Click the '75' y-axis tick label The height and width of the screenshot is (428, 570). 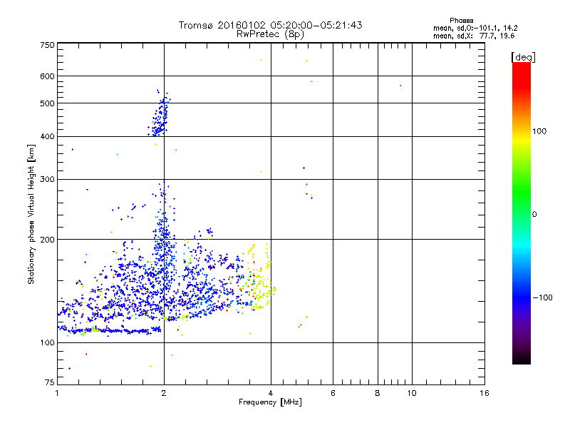[x=50, y=382]
